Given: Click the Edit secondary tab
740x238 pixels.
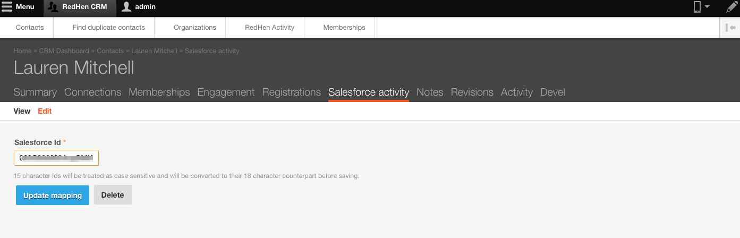Looking at the screenshot, I should (45, 111).
